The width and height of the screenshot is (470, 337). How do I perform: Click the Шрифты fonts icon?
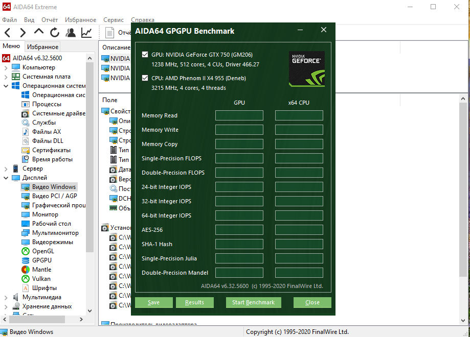tap(26, 288)
